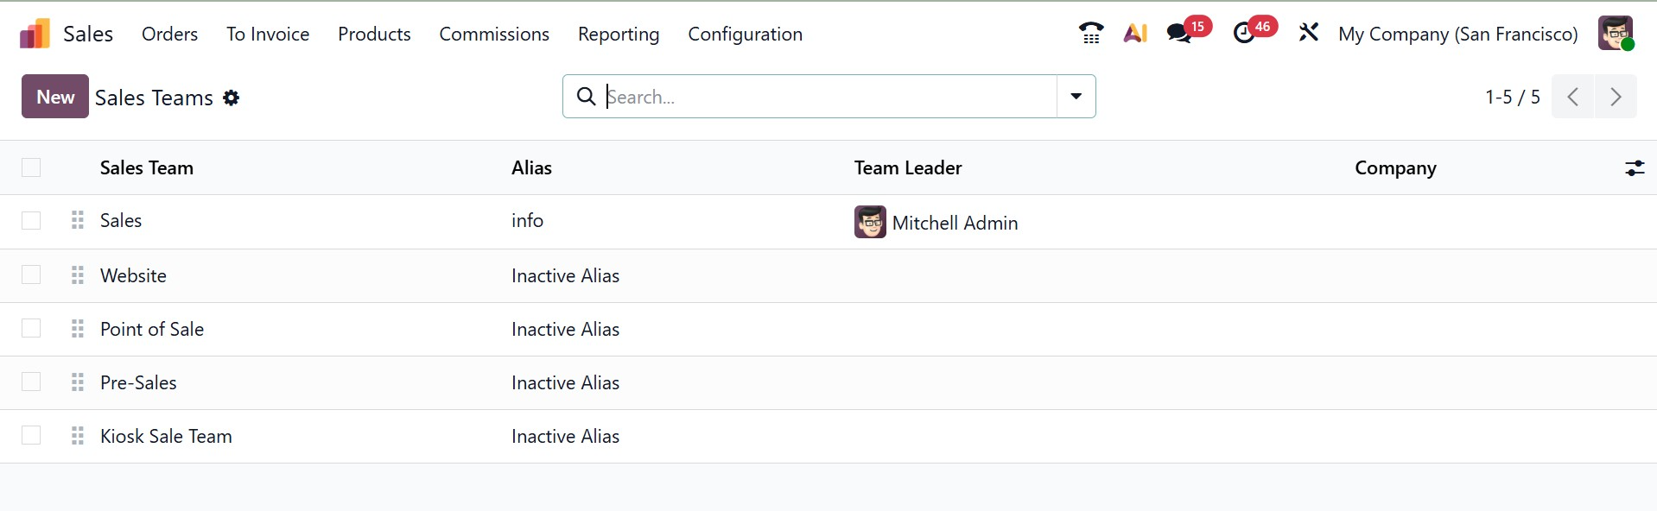Check the Kiosk Sale Team row checkbox

pos(31,436)
